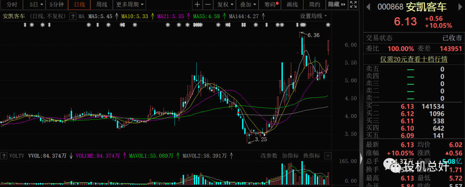Open the 复权 adjustment dropdown

(x=225, y=5)
